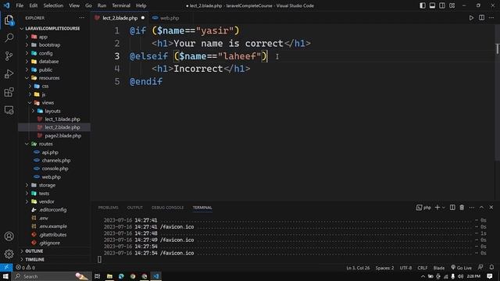Open the Extensions view
The width and height of the screenshot is (500, 281).
(x=9, y=92)
